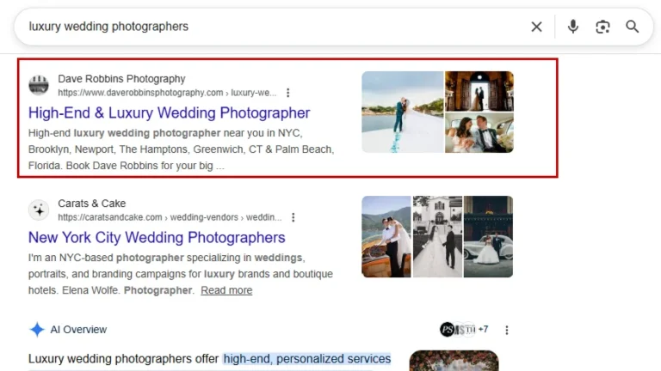Viewport: 661px width, 371px height.
Task: Open search by image camera icon
Action: coord(602,27)
